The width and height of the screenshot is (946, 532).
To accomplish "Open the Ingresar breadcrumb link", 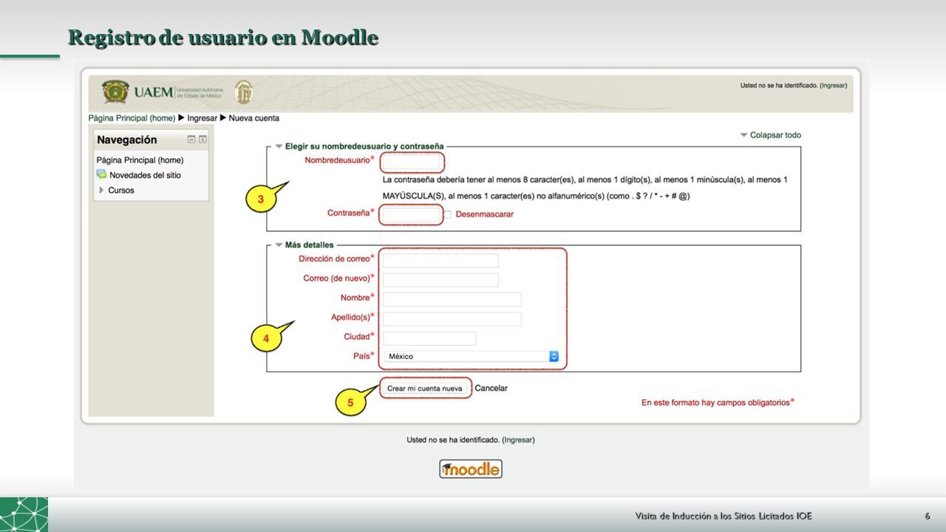I will (x=203, y=118).
